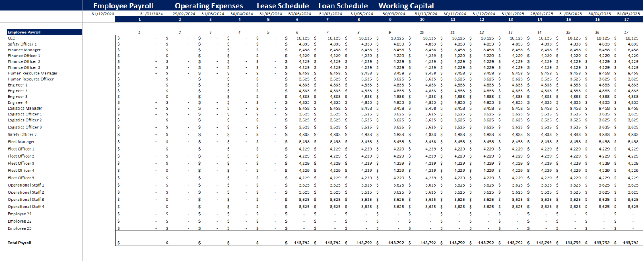The width and height of the screenshot is (643, 261).
Task: Click the period 1 column header
Action: pos(139,19)
